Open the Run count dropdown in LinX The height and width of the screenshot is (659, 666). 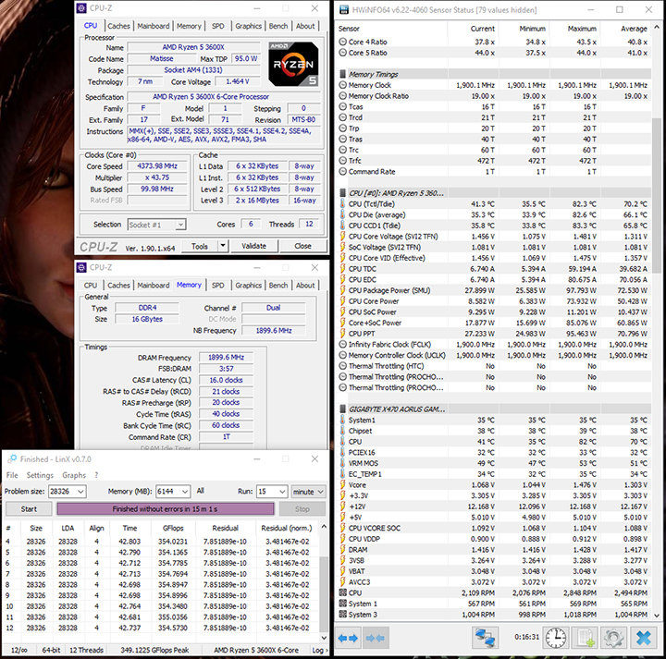[x=281, y=492]
